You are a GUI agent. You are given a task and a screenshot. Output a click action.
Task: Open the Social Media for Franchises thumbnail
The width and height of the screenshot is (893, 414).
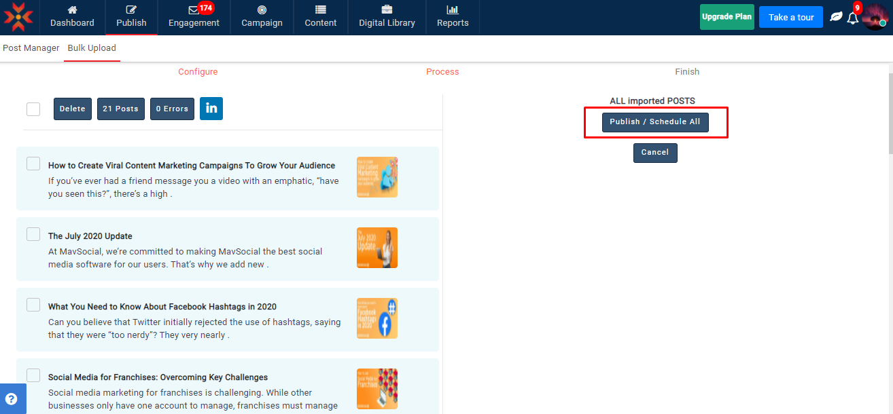click(x=377, y=388)
